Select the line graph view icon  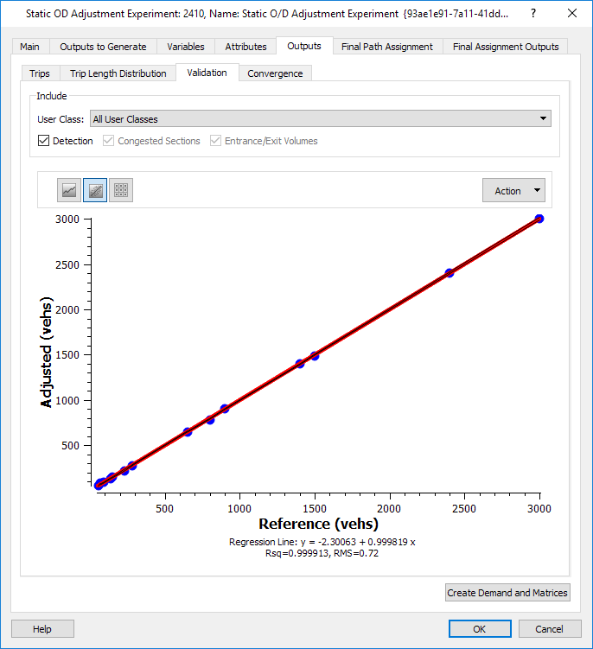click(x=69, y=190)
